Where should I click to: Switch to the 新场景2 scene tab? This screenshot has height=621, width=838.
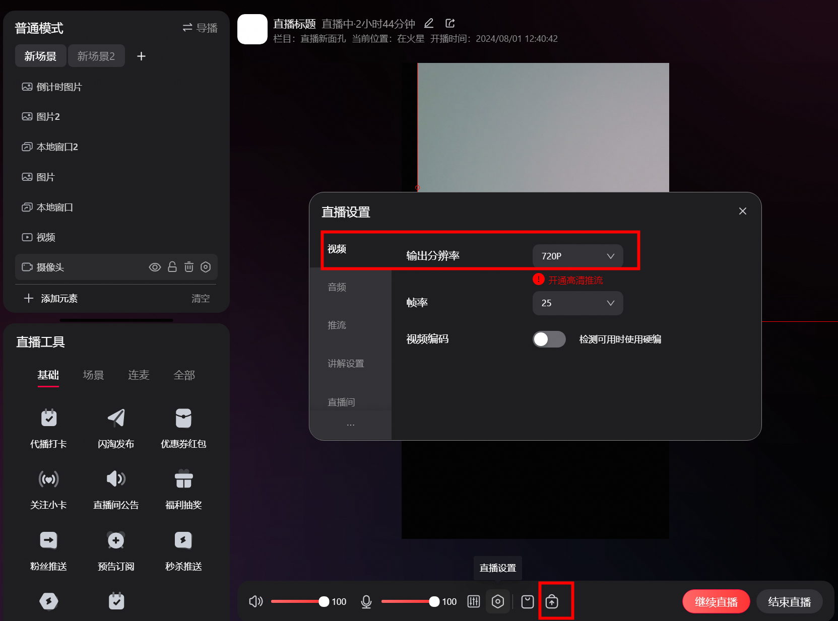(x=96, y=56)
